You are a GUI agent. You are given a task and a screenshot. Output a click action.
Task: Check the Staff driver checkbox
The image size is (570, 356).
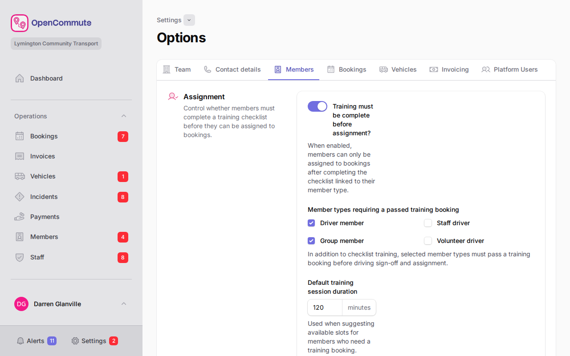[x=428, y=223]
